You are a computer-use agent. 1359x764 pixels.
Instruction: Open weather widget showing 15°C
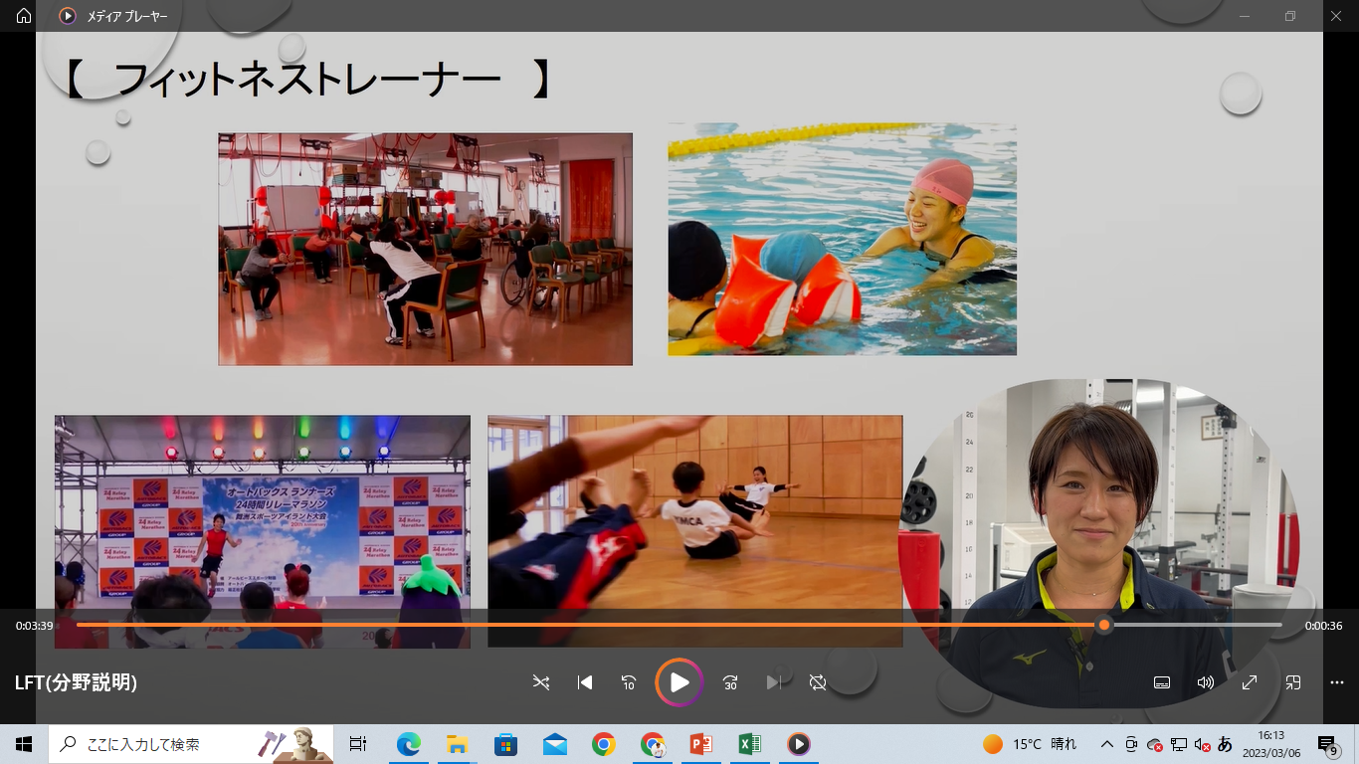(x=1030, y=744)
